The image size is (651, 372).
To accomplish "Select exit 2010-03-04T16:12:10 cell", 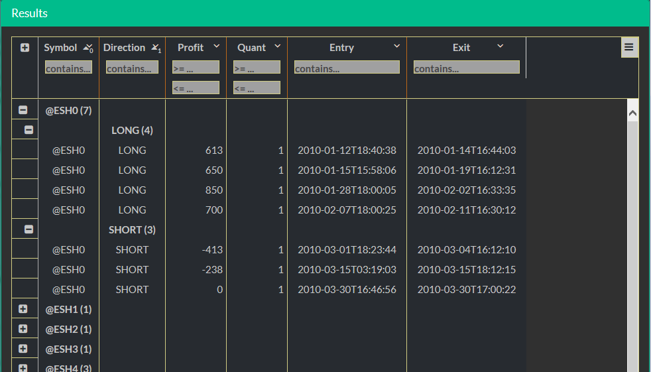I will tap(467, 250).
